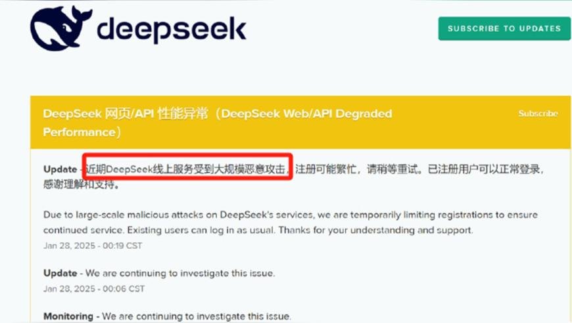Click update text We are continuing to investigate
Image resolution: width=572 pixels, height=323 pixels.
[x=180, y=273]
